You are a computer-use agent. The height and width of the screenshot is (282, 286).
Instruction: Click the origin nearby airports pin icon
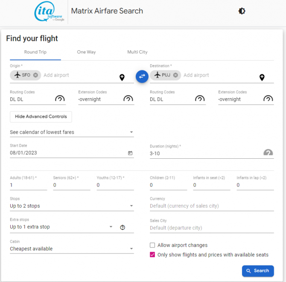click(122, 77)
